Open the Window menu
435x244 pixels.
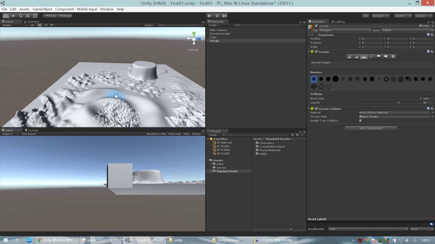click(107, 9)
